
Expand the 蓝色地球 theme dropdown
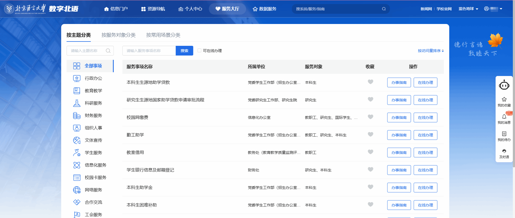tap(468, 9)
